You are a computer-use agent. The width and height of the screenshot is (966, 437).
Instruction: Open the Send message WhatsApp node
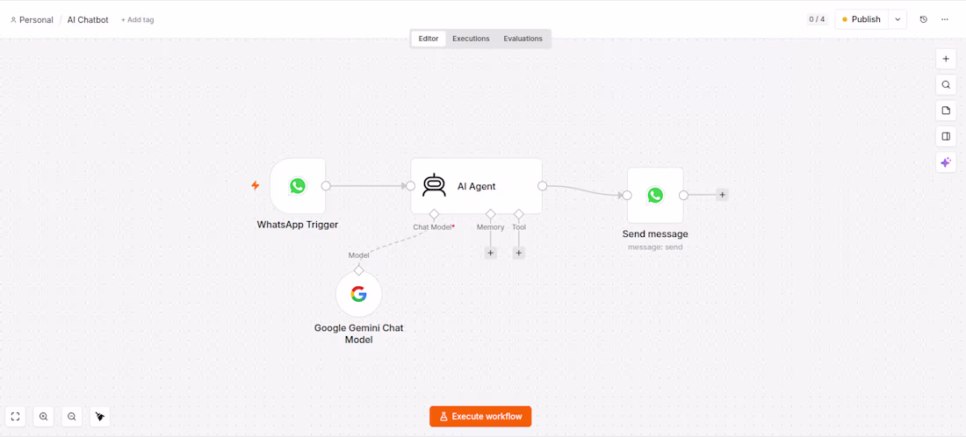pos(655,195)
